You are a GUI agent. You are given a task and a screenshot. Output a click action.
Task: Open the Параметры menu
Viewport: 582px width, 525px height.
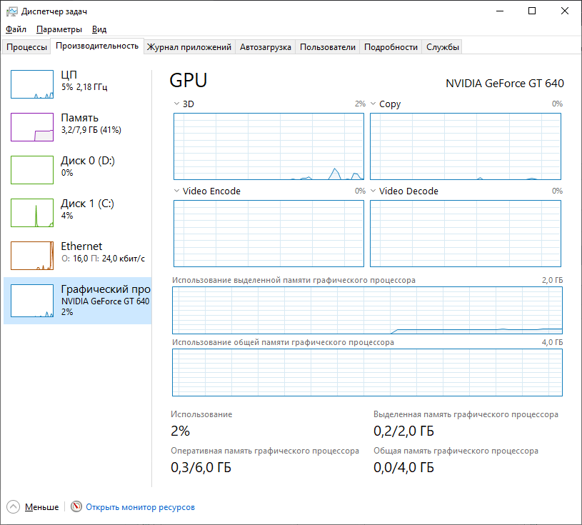[59, 29]
